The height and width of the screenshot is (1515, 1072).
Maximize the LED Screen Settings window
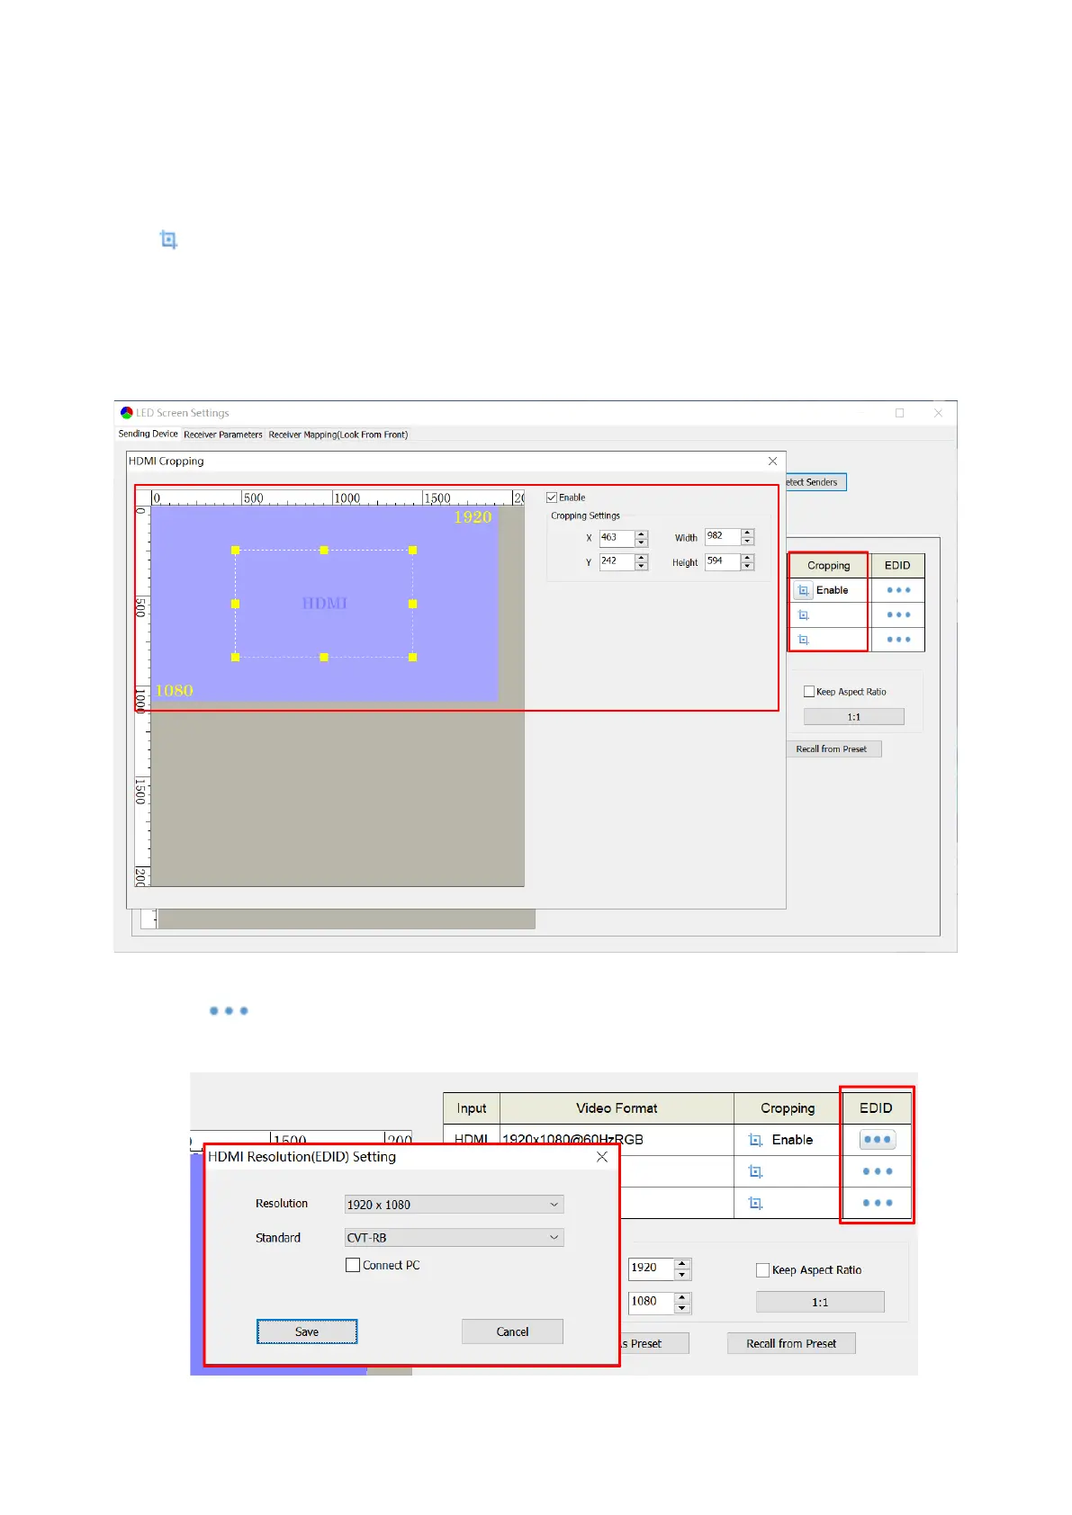pyautogui.click(x=899, y=413)
